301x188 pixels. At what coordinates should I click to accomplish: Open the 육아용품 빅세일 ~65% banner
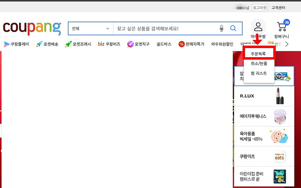[264, 136]
